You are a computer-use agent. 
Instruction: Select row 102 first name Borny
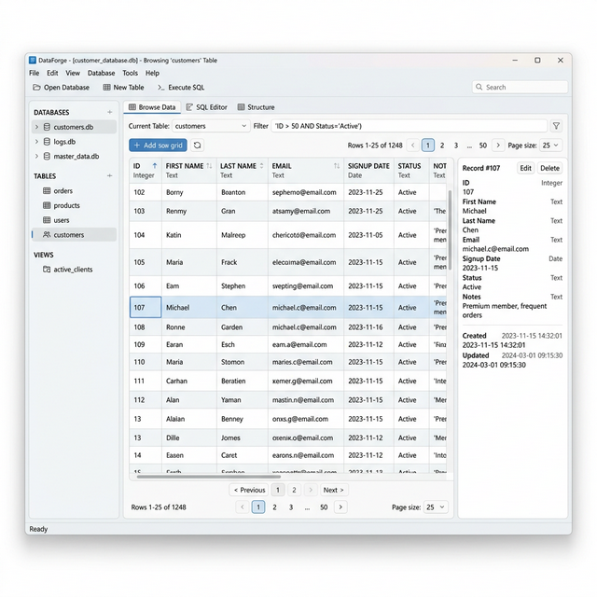pyautogui.click(x=189, y=192)
